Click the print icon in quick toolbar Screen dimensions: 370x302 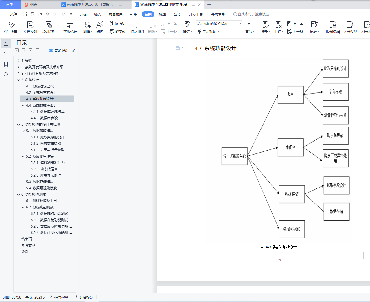pyautogui.click(x=40, y=14)
